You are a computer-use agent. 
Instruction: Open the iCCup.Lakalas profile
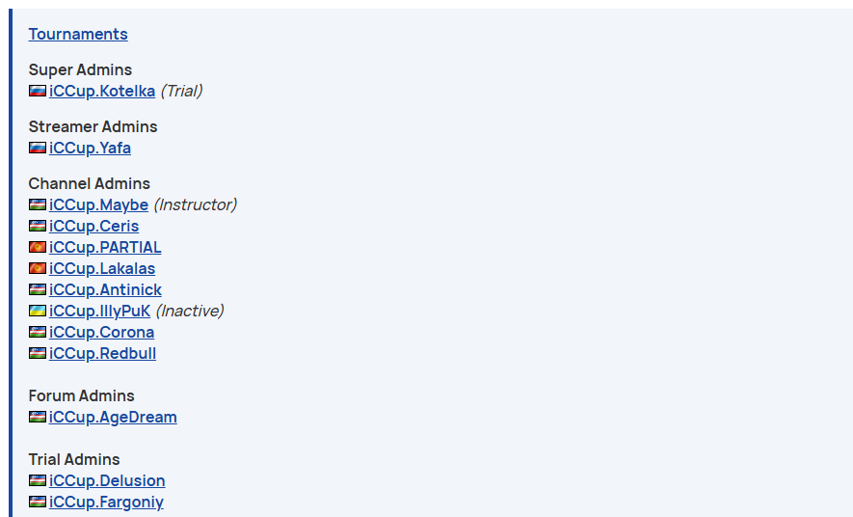click(102, 268)
